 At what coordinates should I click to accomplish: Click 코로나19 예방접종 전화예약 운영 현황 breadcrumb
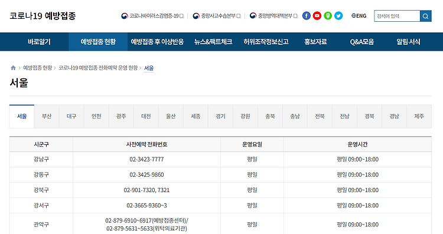(x=98, y=68)
